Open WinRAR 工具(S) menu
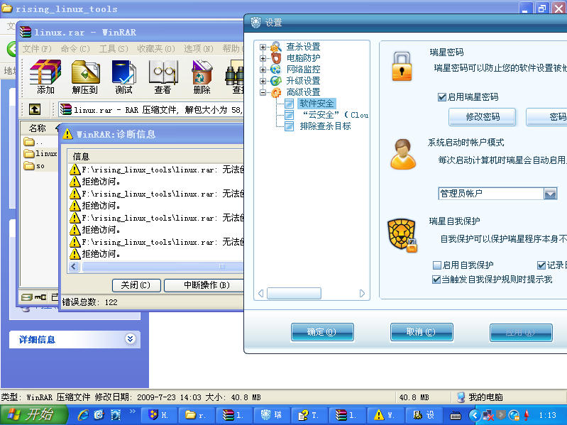 (x=114, y=49)
